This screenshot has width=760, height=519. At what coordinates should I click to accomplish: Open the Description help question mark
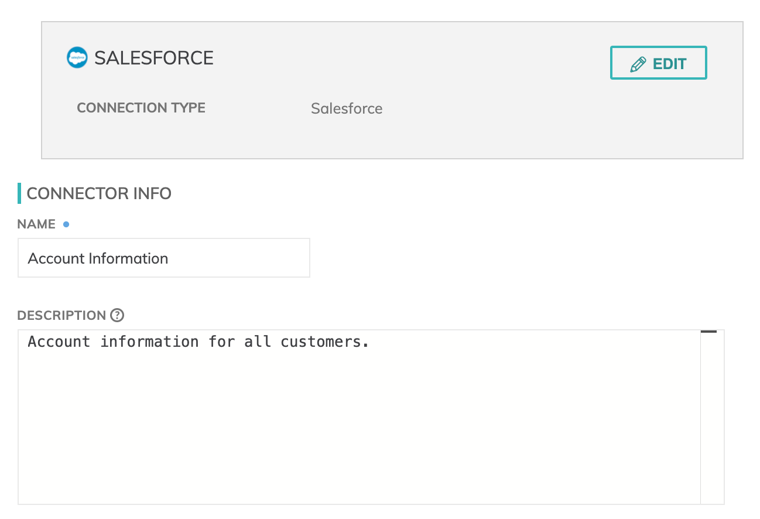117,315
